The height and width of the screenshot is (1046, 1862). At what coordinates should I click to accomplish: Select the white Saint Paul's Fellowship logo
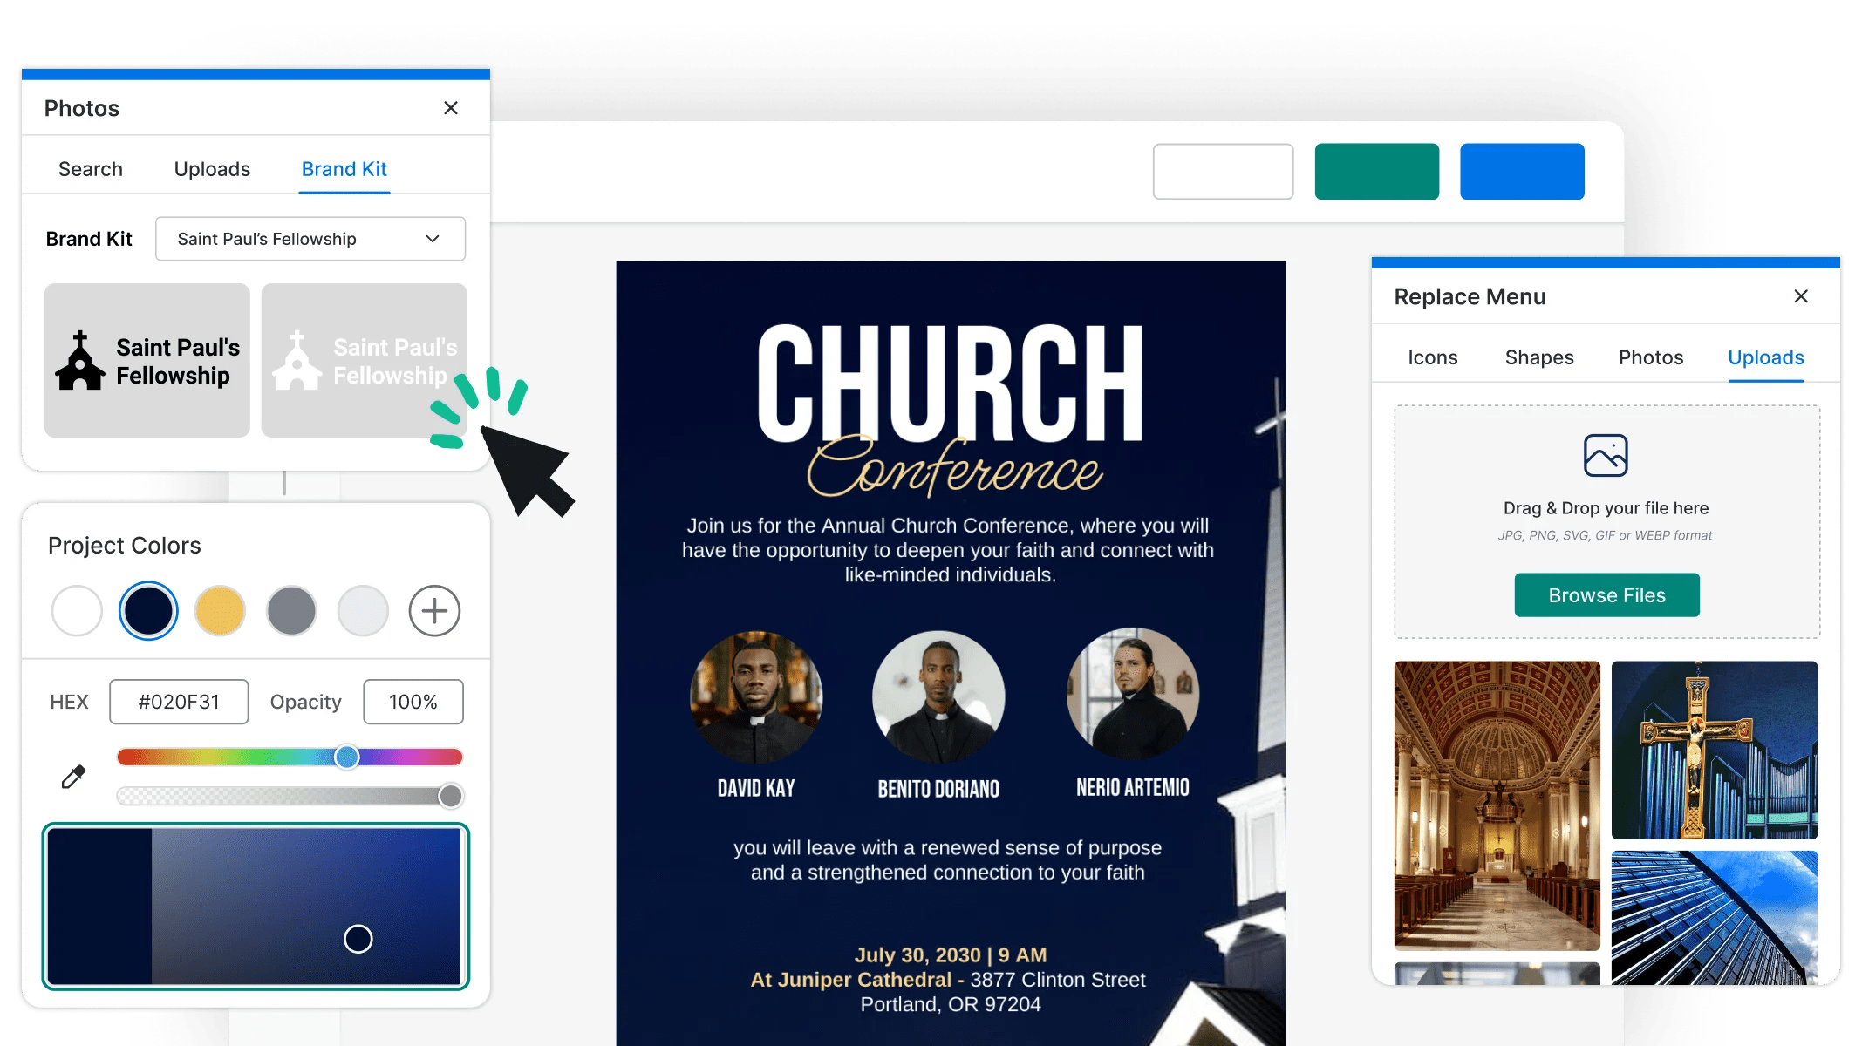[x=364, y=360]
